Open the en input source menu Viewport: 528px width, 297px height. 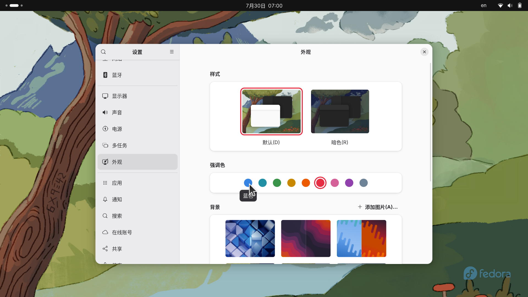pyautogui.click(x=483, y=5)
